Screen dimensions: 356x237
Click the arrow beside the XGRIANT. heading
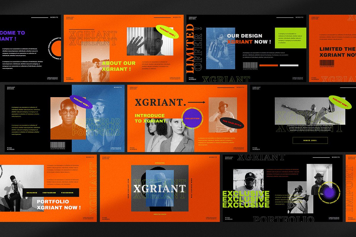click(196, 102)
